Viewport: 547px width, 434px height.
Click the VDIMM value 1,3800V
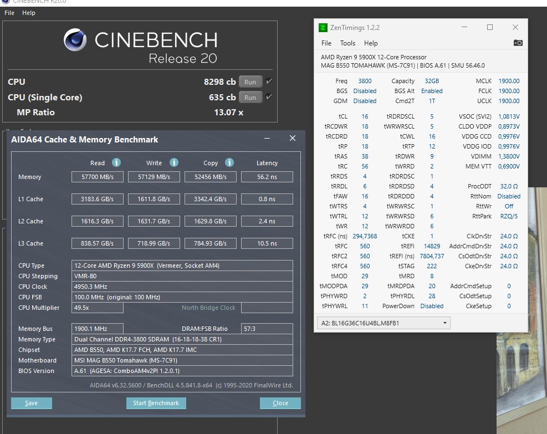pos(509,156)
